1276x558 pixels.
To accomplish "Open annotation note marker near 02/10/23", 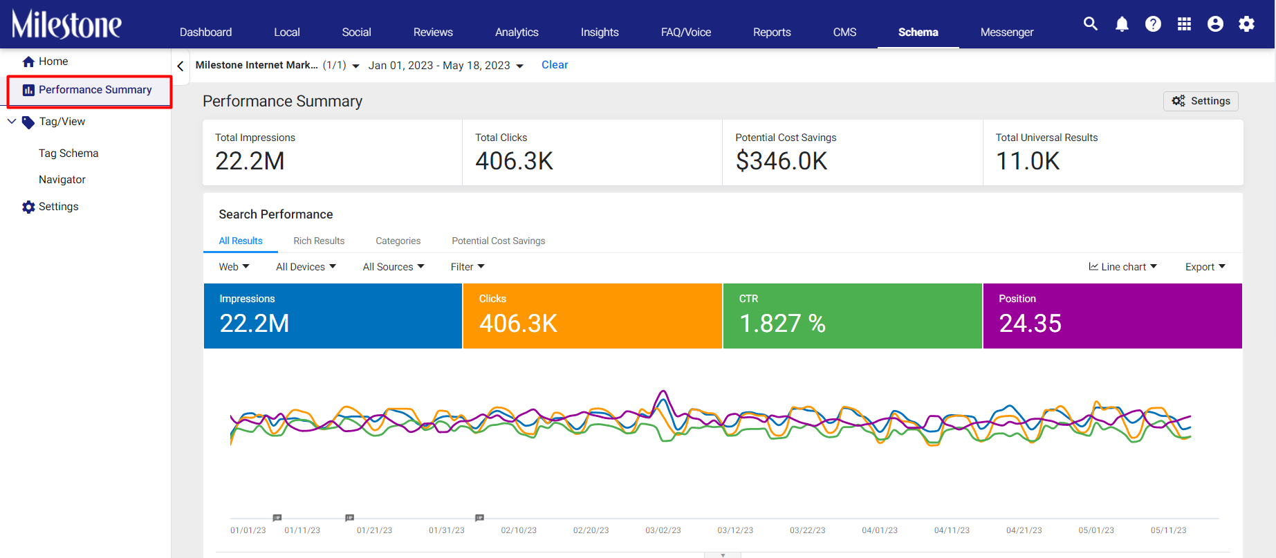I will click(479, 517).
